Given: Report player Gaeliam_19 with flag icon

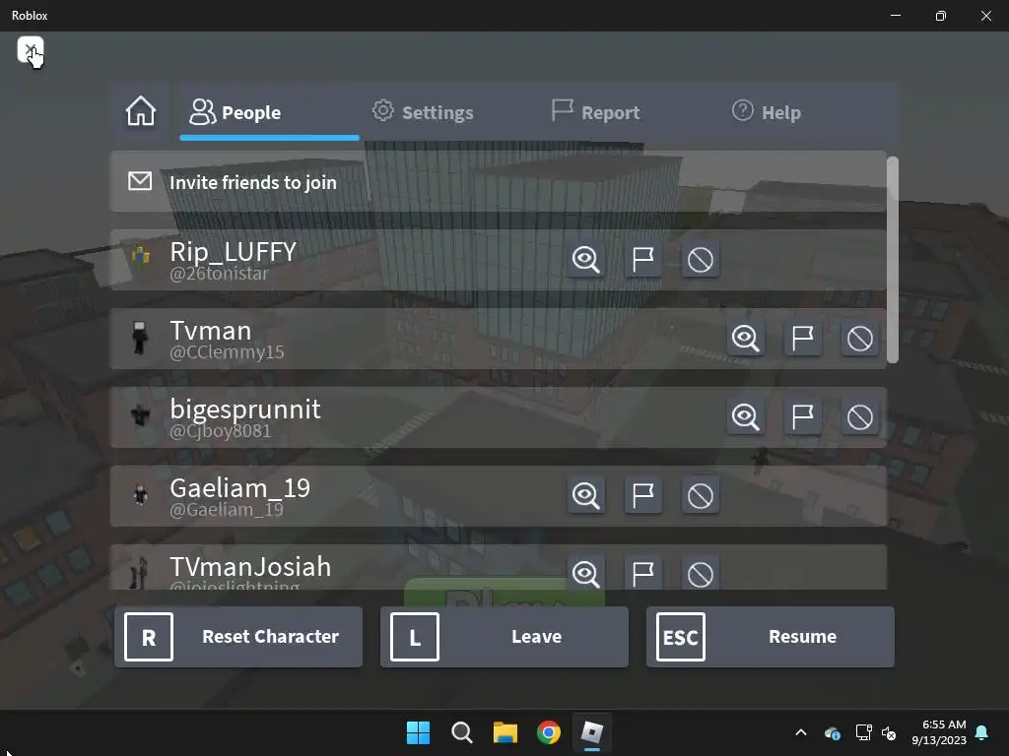Looking at the screenshot, I should 642,496.
